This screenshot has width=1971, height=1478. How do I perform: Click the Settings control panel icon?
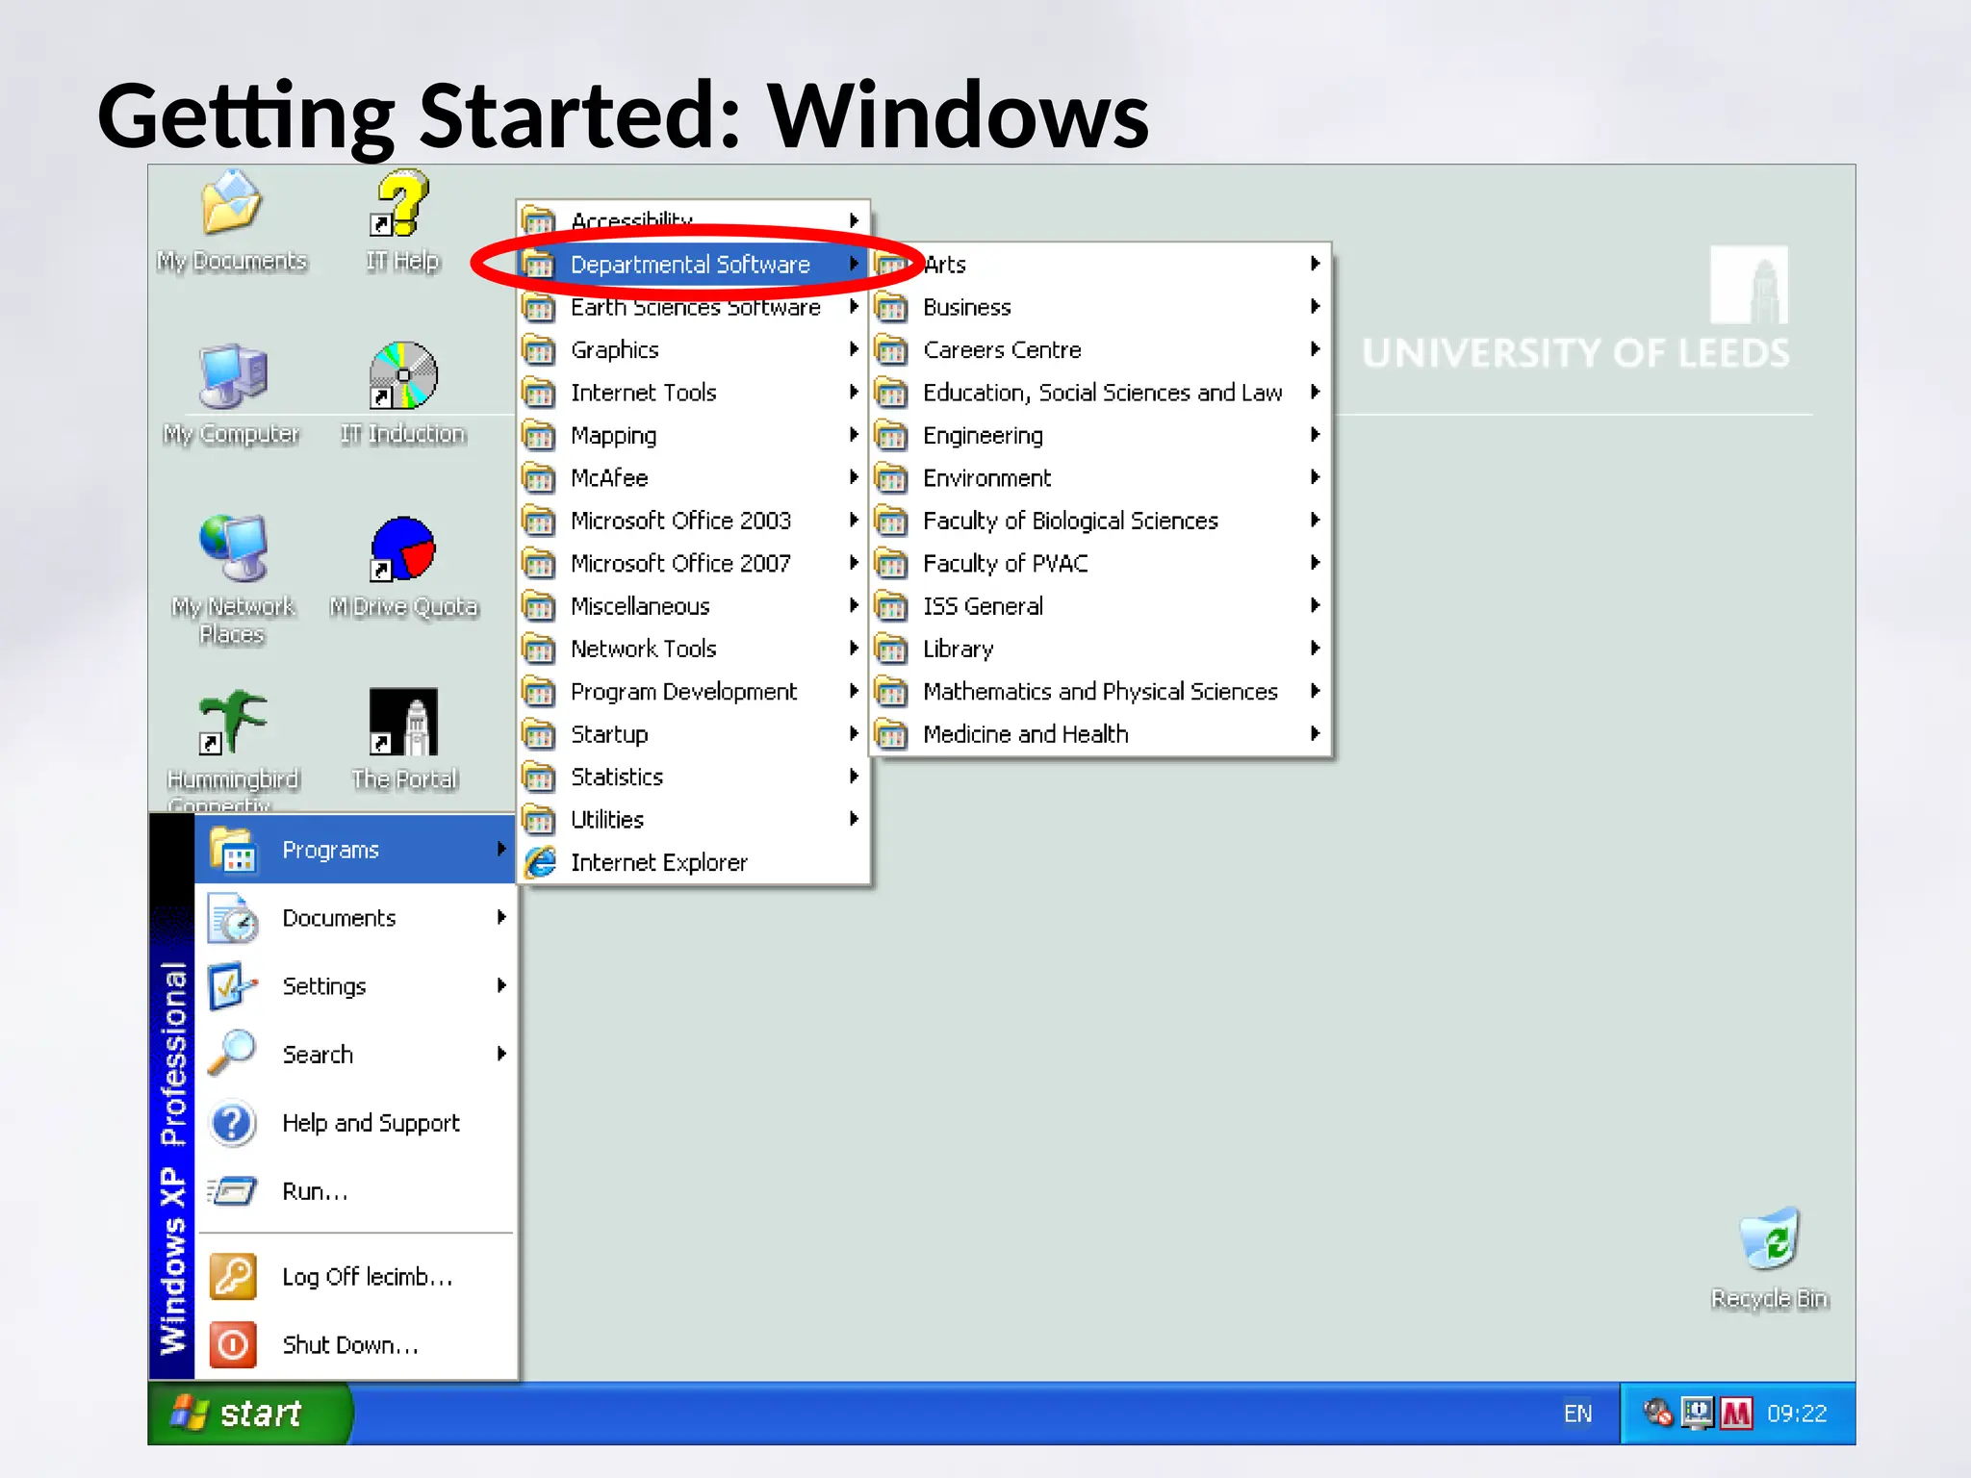click(232, 985)
